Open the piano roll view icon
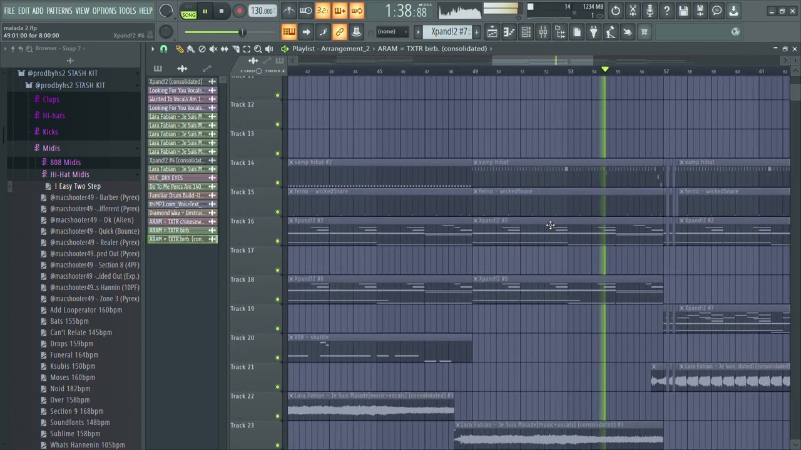 click(x=509, y=32)
